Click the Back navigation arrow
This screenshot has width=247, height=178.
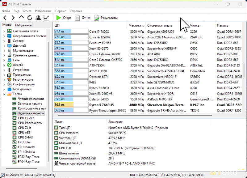(x=5, y=18)
